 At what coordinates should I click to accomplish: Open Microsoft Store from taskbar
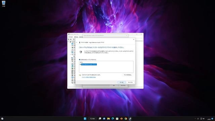pos(117,119)
